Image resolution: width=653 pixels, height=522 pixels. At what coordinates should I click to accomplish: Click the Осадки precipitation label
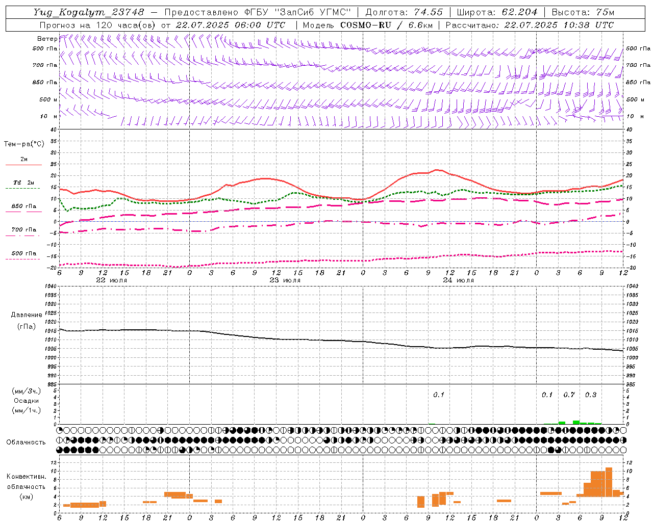27,401
